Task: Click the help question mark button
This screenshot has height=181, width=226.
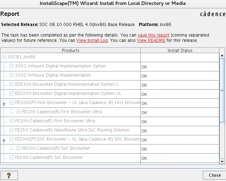Action: [x=9, y=175]
